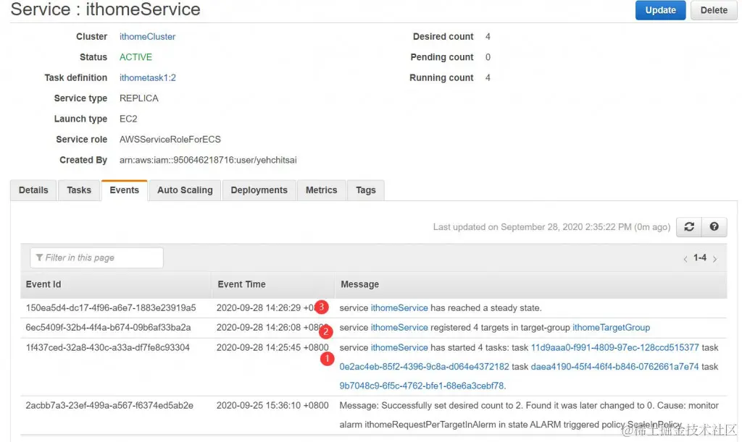Click event time 2020-09-28 14:25:45 +0800

[x=272, y=347]
